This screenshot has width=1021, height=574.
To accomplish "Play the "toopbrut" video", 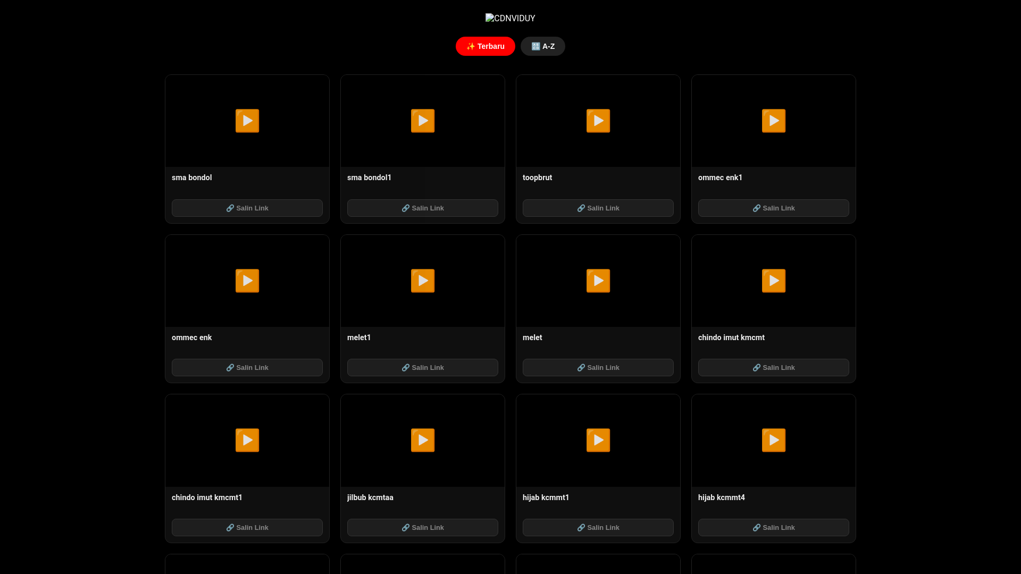I will (x=598, y=121).
